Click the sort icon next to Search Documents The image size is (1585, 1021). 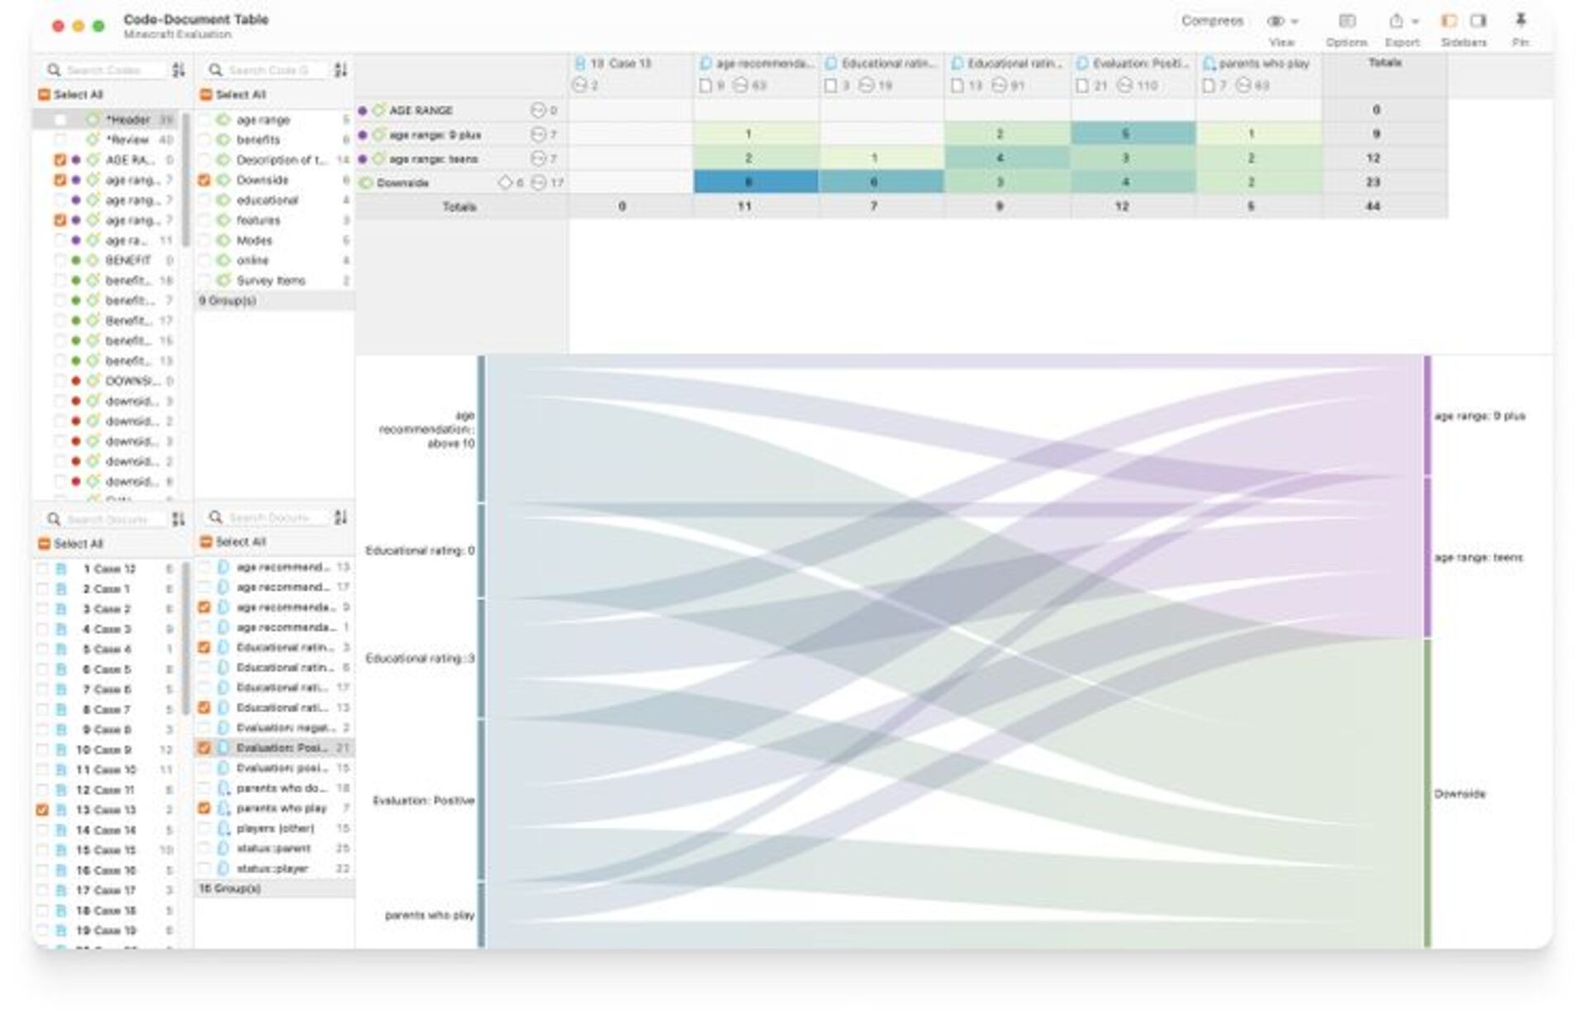[180, 518]
